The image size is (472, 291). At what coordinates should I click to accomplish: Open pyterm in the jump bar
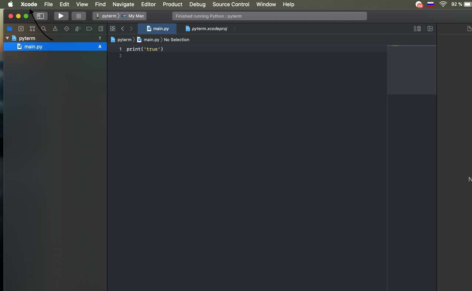[121, 39]
